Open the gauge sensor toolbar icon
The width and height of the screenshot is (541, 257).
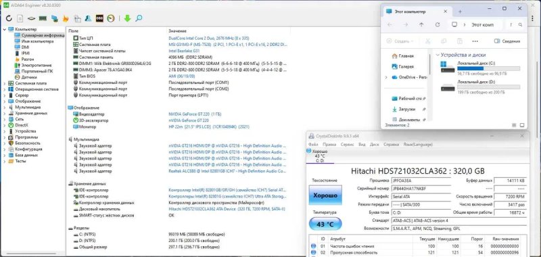[x=110, y=18]
